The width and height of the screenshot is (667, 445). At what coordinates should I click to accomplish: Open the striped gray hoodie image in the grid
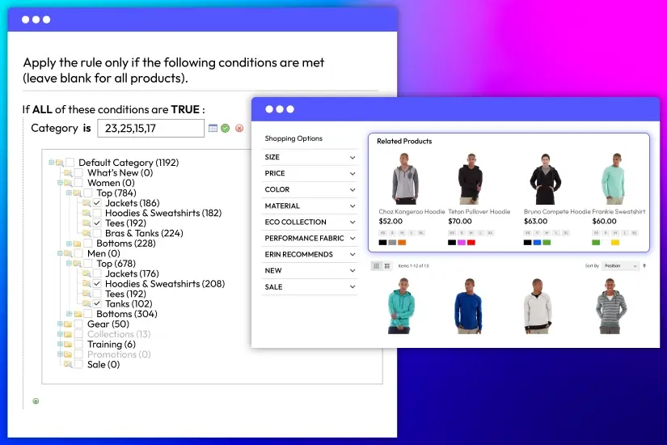[x=611, y=306]
